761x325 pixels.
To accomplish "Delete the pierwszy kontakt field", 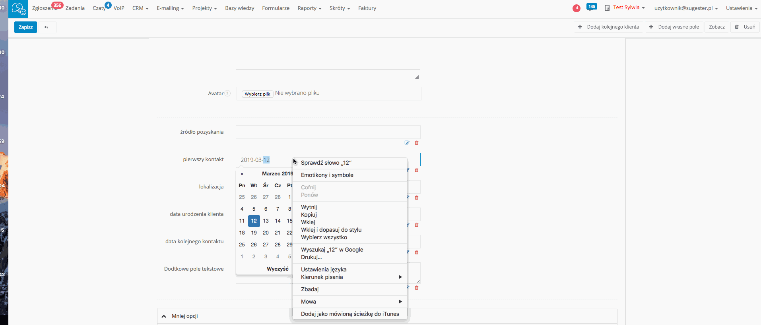I will [x=417, y=170].
